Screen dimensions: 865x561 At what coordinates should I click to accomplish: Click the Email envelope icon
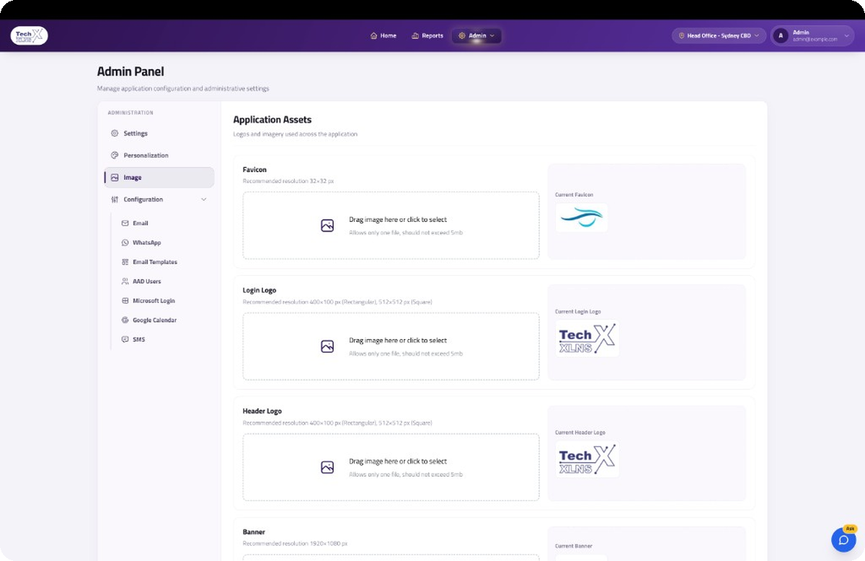tap(125, 223)
